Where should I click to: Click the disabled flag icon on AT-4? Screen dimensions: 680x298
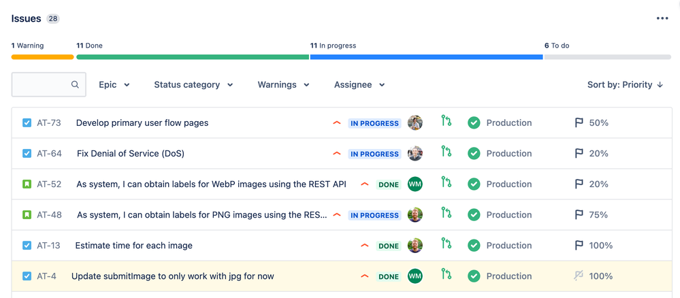(578, 276)
